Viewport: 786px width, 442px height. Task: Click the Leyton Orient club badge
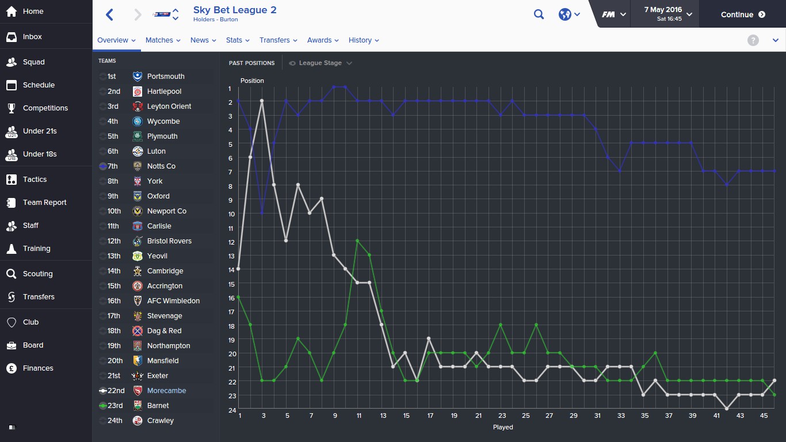[138, 106]
